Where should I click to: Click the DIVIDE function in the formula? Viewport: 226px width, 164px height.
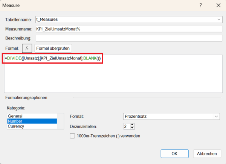point(13,59)
